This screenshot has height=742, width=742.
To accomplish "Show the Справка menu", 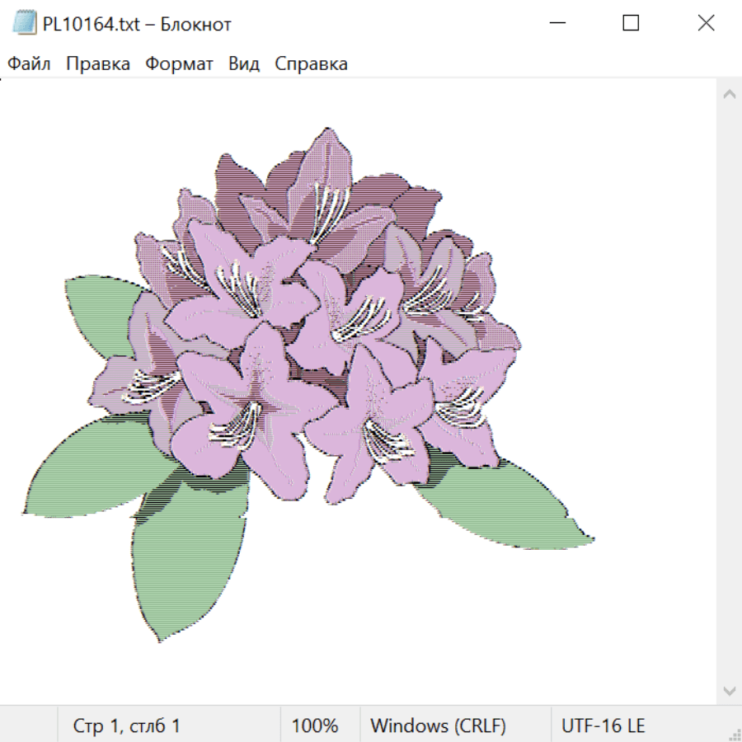I will (311, 63).
